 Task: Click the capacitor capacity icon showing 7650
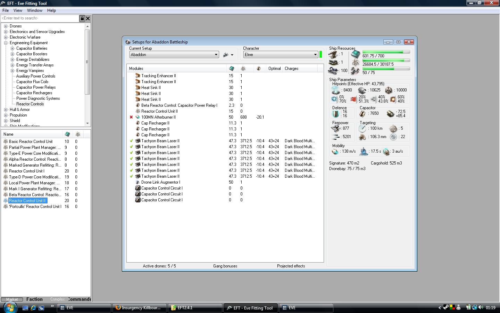point(362,114)
